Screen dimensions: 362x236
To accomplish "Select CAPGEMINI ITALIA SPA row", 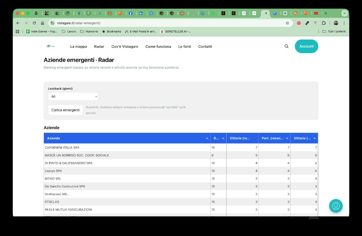I will (x=181, y=147).
